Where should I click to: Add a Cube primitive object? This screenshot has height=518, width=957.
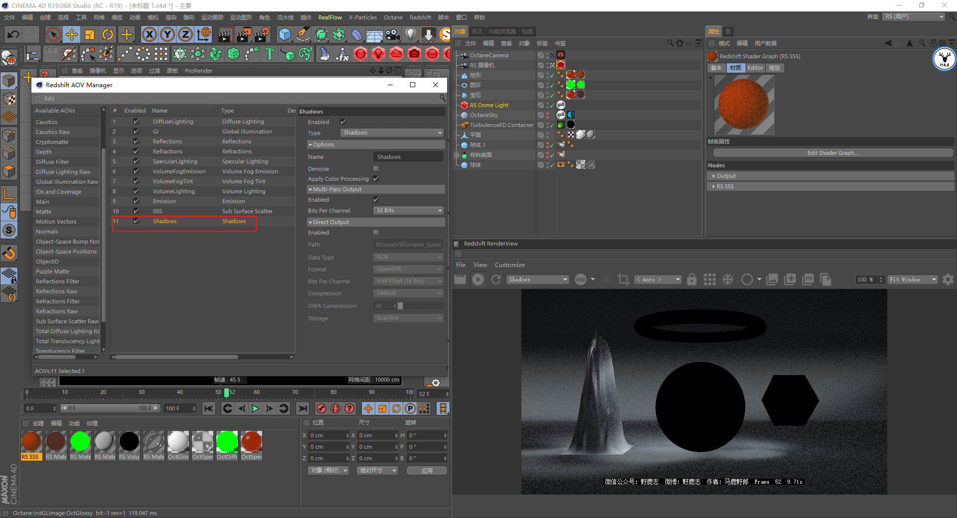click(x=285, y=35)
